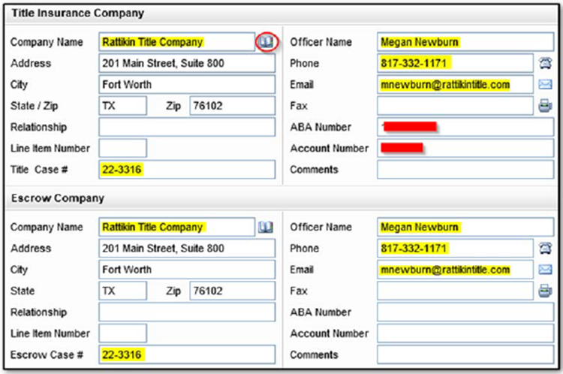Click Comments field in Title Insurance section
This screenshot has height=374, width=563.
(465, 170)
